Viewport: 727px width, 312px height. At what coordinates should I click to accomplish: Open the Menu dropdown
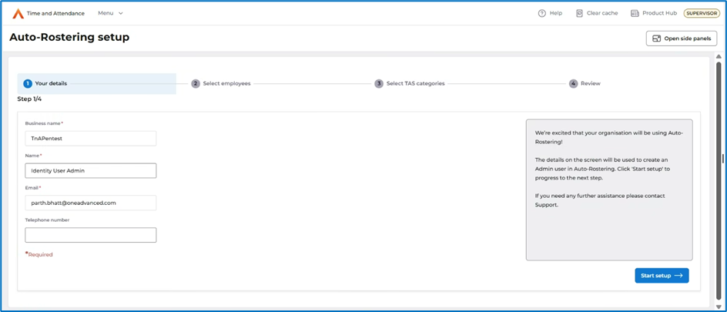pos(110,13)
